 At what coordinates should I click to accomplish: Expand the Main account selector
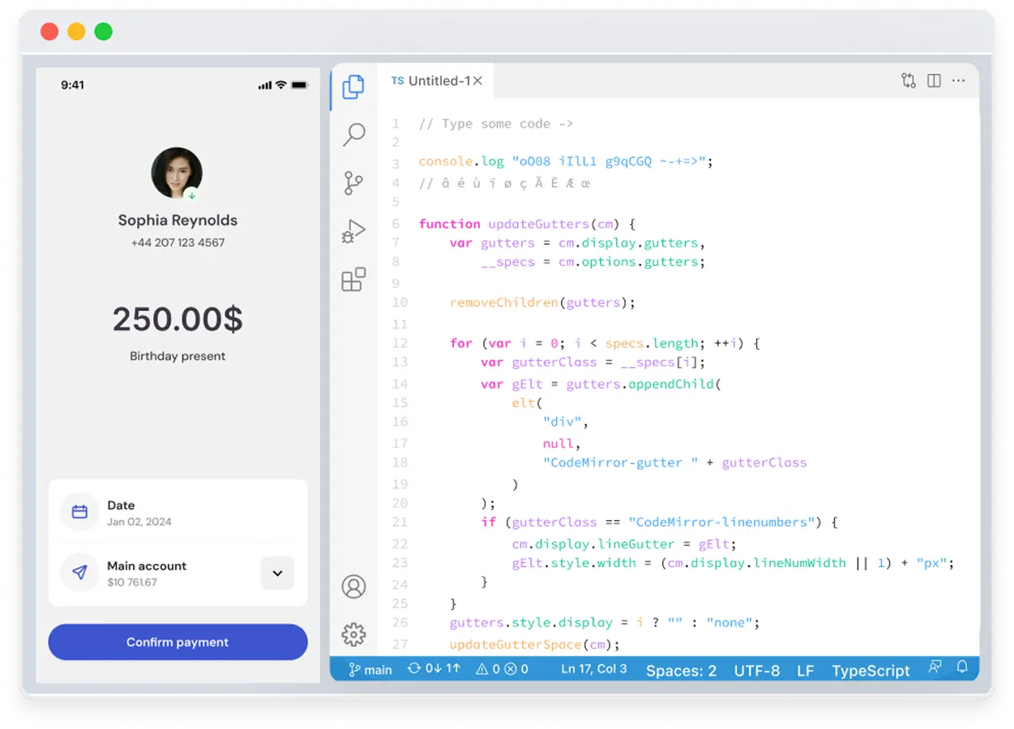click(277, 573)
